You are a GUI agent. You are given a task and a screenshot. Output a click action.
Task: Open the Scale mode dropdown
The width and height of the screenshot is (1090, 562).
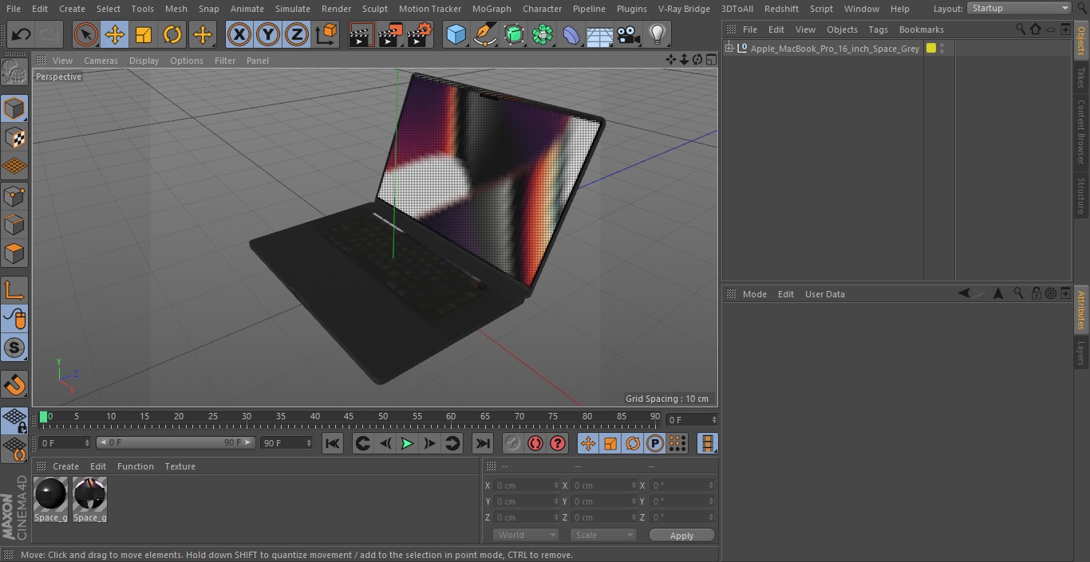pos(603,535)
